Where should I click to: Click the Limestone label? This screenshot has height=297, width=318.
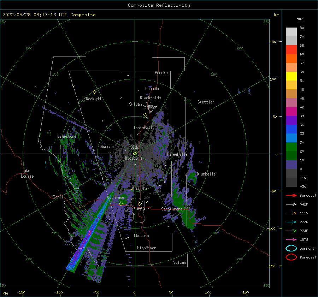[x=67, y=136]
